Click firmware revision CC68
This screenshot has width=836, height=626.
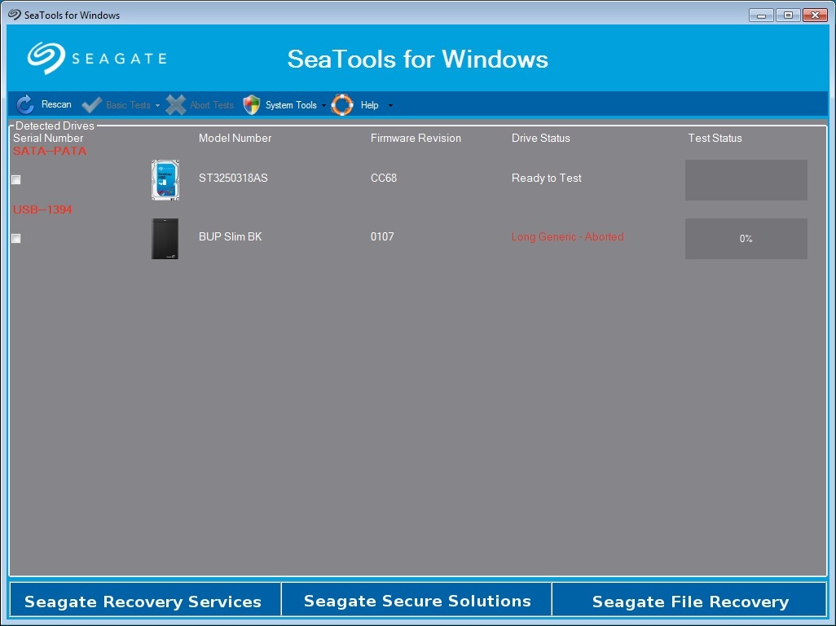(384, 178)
